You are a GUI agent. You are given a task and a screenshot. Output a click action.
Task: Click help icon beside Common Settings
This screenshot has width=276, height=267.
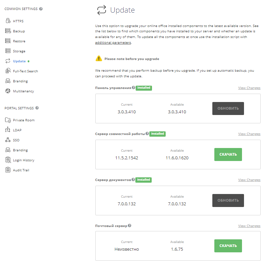click(x=41, y=9)
